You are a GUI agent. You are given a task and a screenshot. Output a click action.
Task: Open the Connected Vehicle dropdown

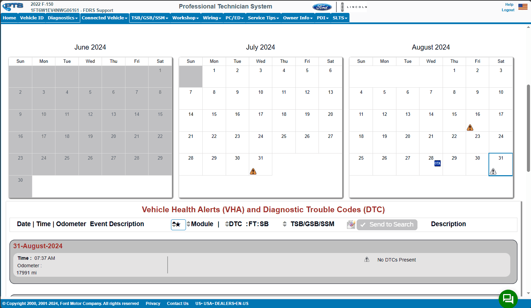pos(104,18)
